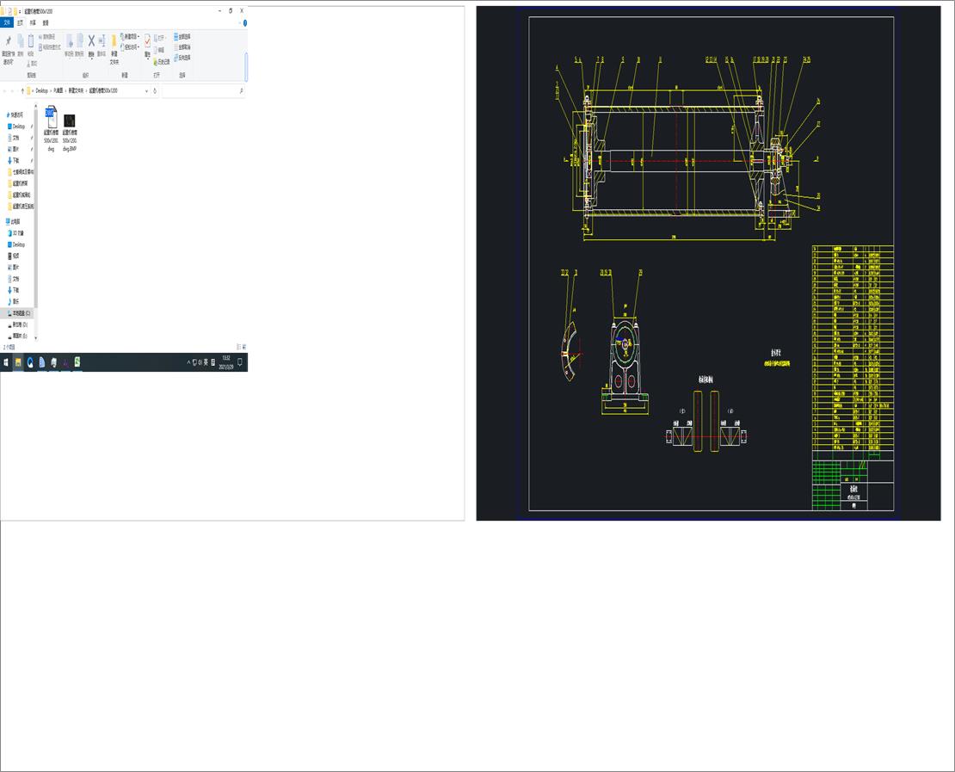Viewport: 955px width, 772px height.
Task: Click the Windows Start button
Action: pos(6,361)
